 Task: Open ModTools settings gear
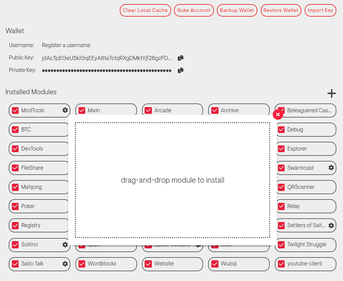click(65, 110)
